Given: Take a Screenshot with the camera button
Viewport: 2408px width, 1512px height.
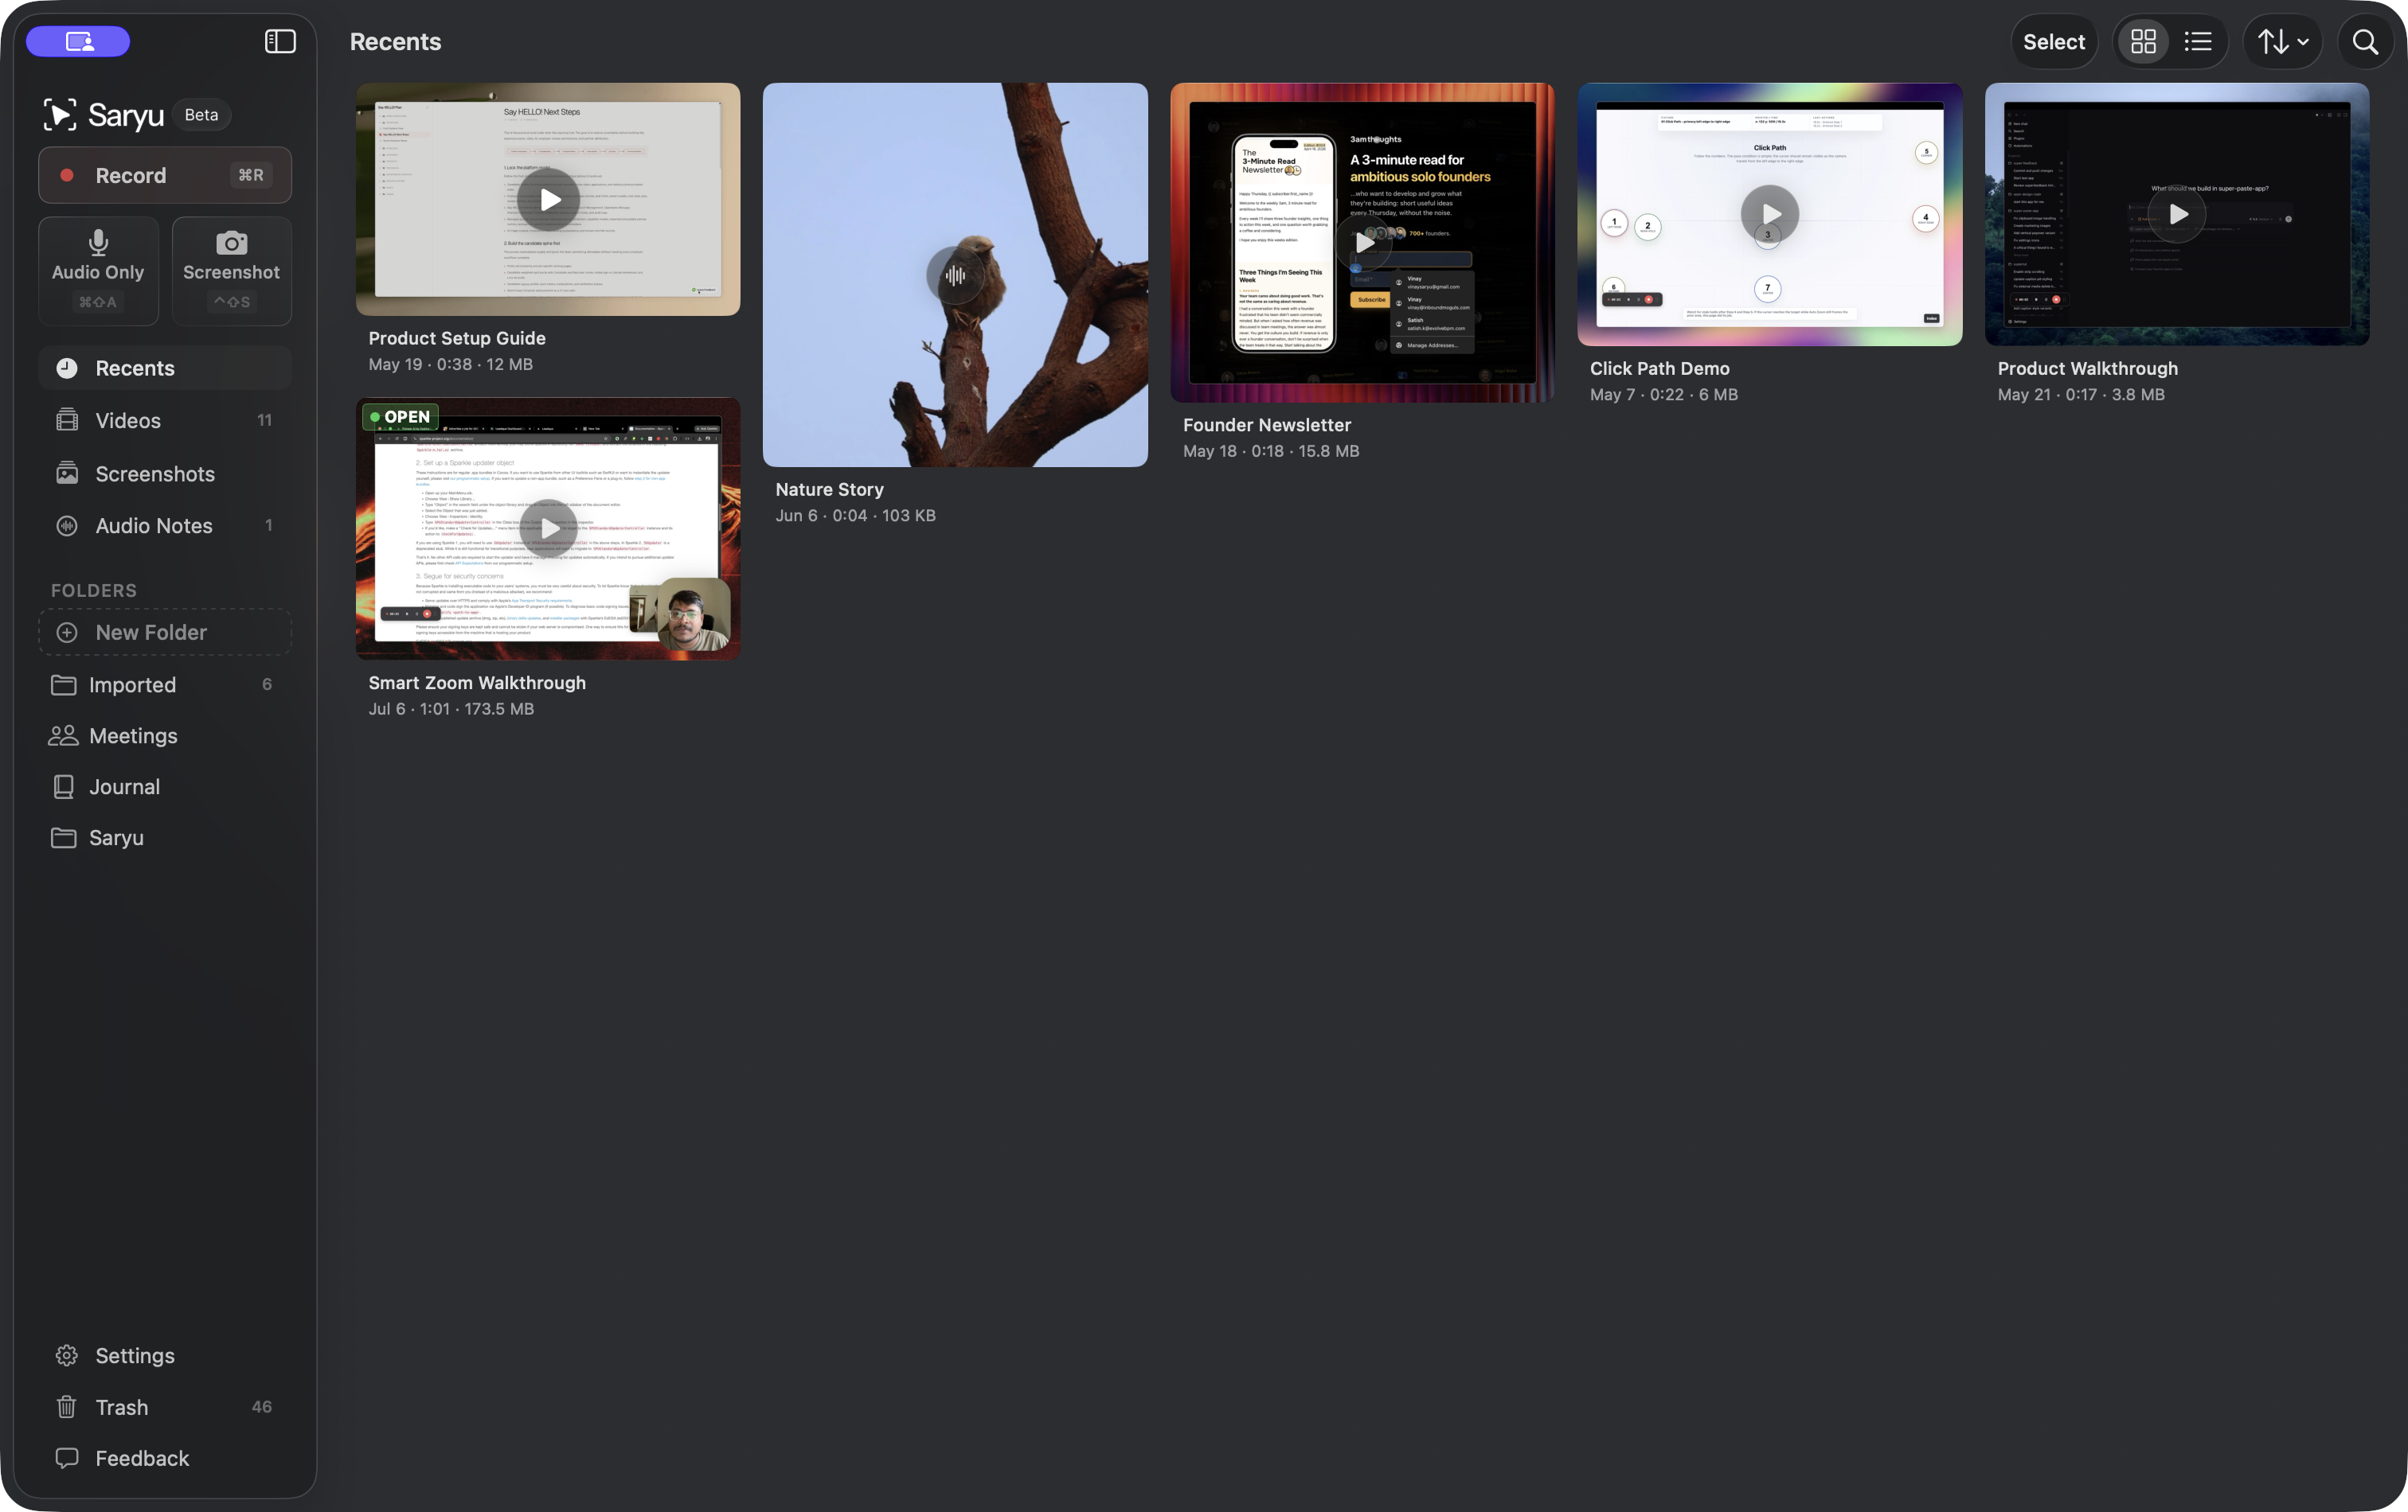Looking at the screenshot, I should click(231, 270).
